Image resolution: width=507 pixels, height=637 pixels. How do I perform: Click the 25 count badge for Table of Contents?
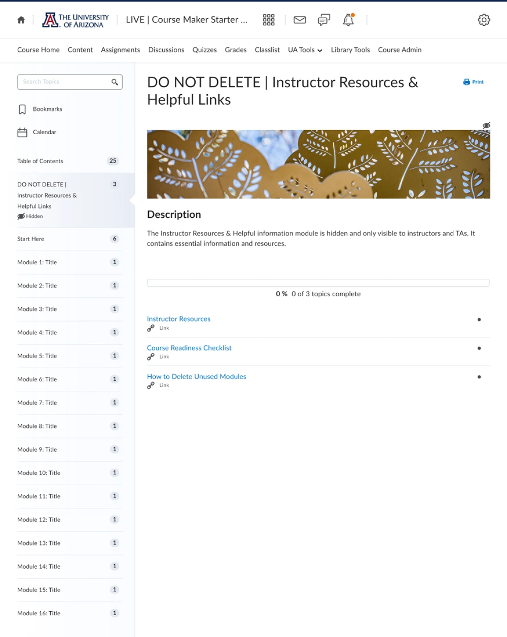pos(113,161)
